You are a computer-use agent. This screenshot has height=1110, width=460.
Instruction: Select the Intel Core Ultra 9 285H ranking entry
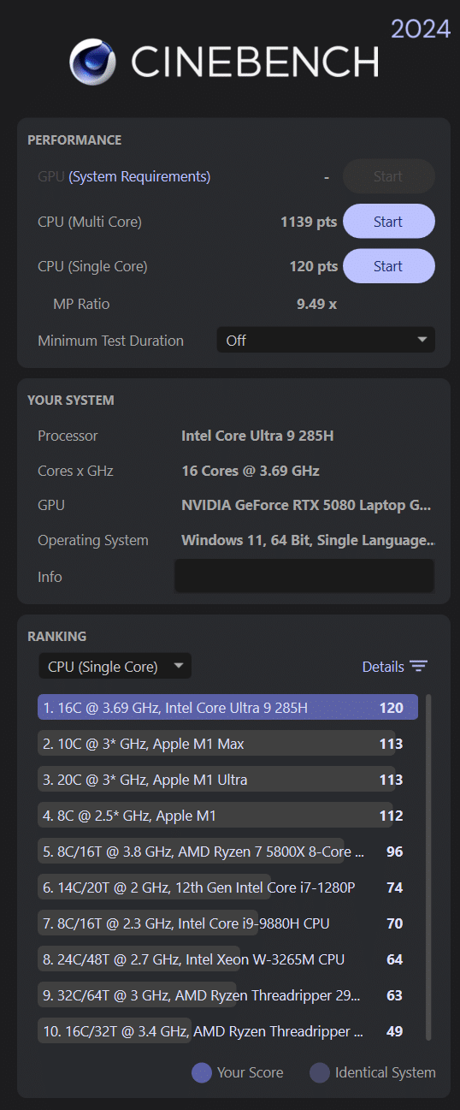227,708
